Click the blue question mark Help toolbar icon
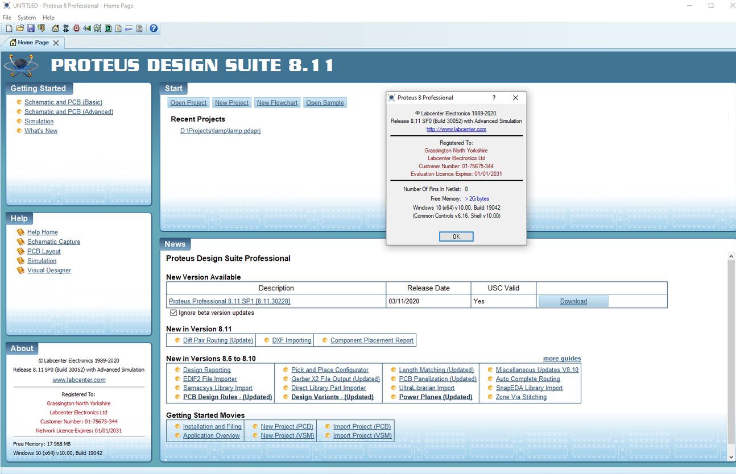The image size is (736, 474). [154, 28]
